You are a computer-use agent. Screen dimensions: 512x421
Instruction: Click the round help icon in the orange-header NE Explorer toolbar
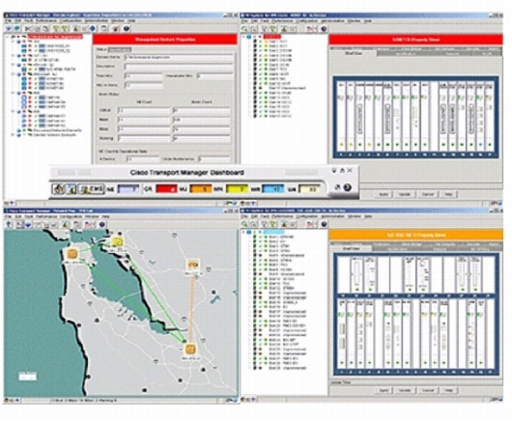(x=324, y=224)
